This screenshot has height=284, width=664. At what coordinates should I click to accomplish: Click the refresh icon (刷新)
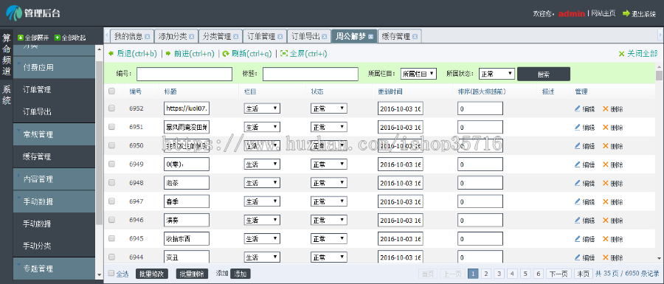226,54
